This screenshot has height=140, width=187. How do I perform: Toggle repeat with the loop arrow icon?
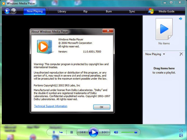pos(61,132)
